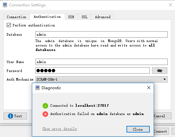Click the red authorization failed icon
This screenshot has width=175, height=137.
pyautogui.click(x=45, y=114)
